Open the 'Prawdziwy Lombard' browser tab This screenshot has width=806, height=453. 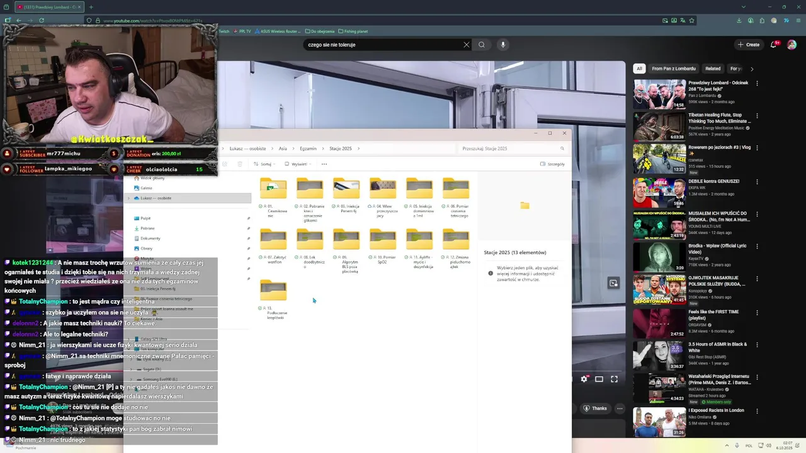pyautogui.click(x=48, y=7)
